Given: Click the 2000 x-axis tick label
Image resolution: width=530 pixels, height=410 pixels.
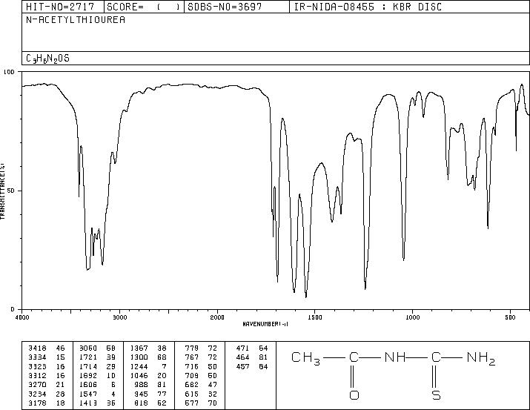Looking at the screenshot, I should coord(217,317).
